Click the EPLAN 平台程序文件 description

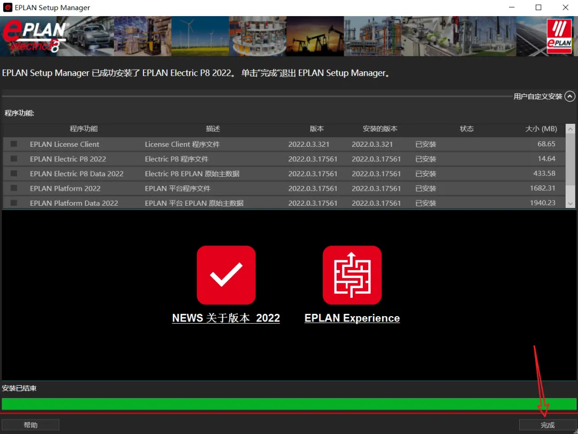click(178, 189)
